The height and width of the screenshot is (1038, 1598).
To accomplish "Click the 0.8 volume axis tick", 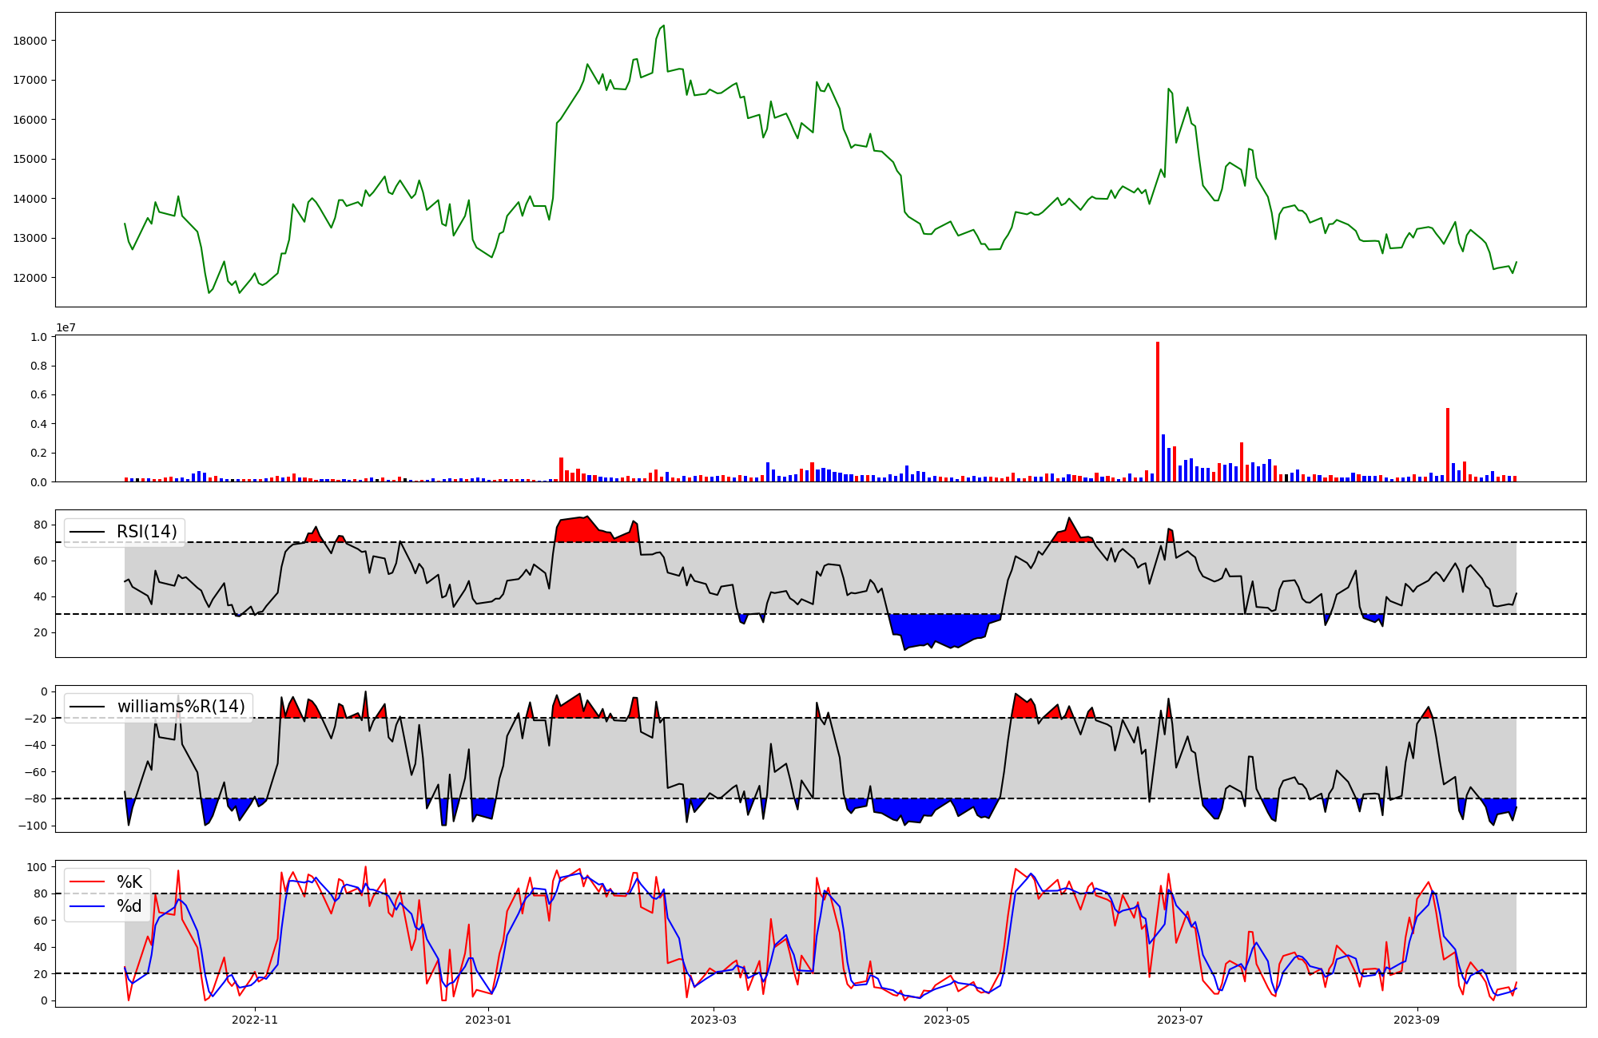I will 38,366.
